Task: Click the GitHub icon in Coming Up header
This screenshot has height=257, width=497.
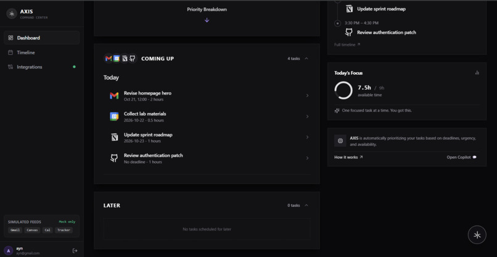Action: pos(133,59)
